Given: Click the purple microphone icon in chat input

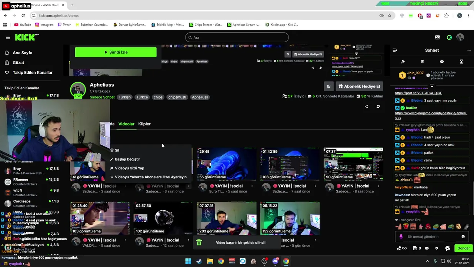Looking at the screenshot, I should pos(401,237).
